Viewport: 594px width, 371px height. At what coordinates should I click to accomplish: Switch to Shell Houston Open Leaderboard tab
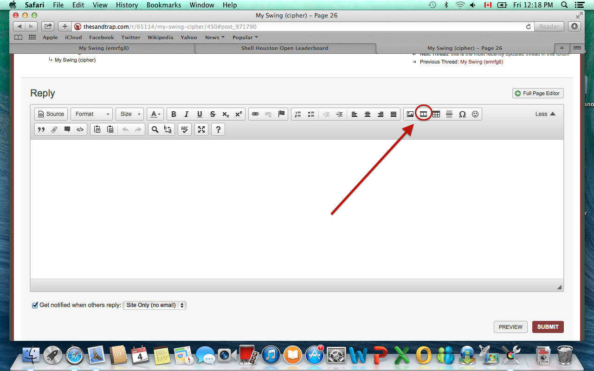coord(284,48)
